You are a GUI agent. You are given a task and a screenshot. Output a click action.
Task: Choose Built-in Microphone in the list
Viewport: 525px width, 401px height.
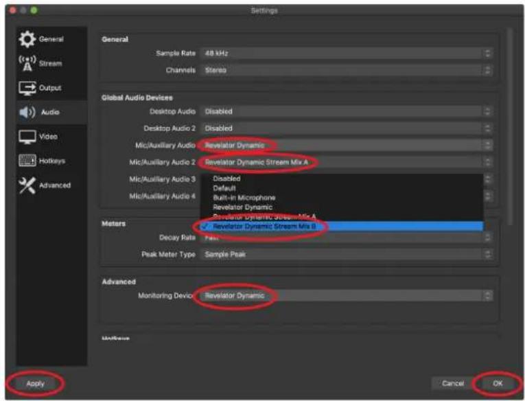coord(342,198)
